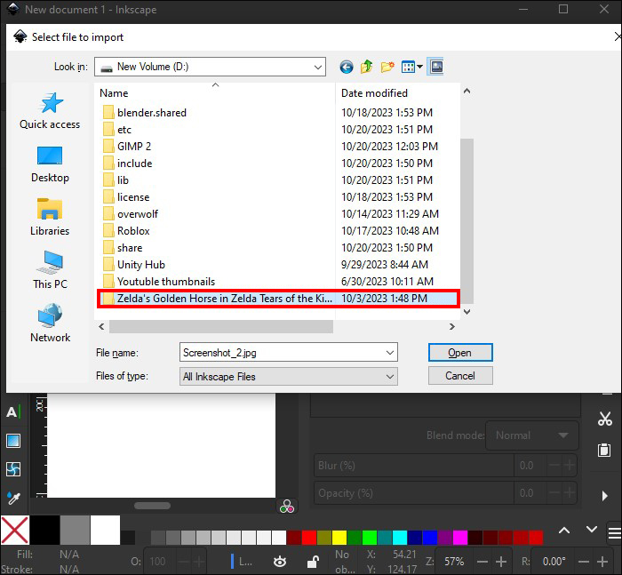Click the rotation 0.00° field
Screen dimensions: 622x575
coord(554,561)
